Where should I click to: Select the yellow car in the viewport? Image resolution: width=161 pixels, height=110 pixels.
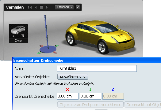click(x=100, y=37)
